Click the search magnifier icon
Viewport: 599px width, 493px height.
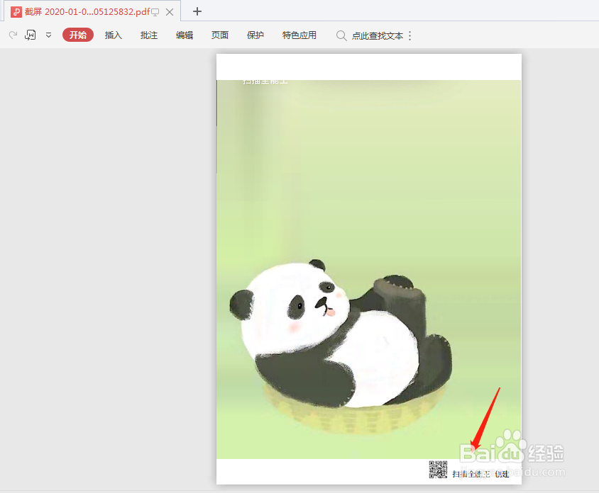(x=341, y=36)
